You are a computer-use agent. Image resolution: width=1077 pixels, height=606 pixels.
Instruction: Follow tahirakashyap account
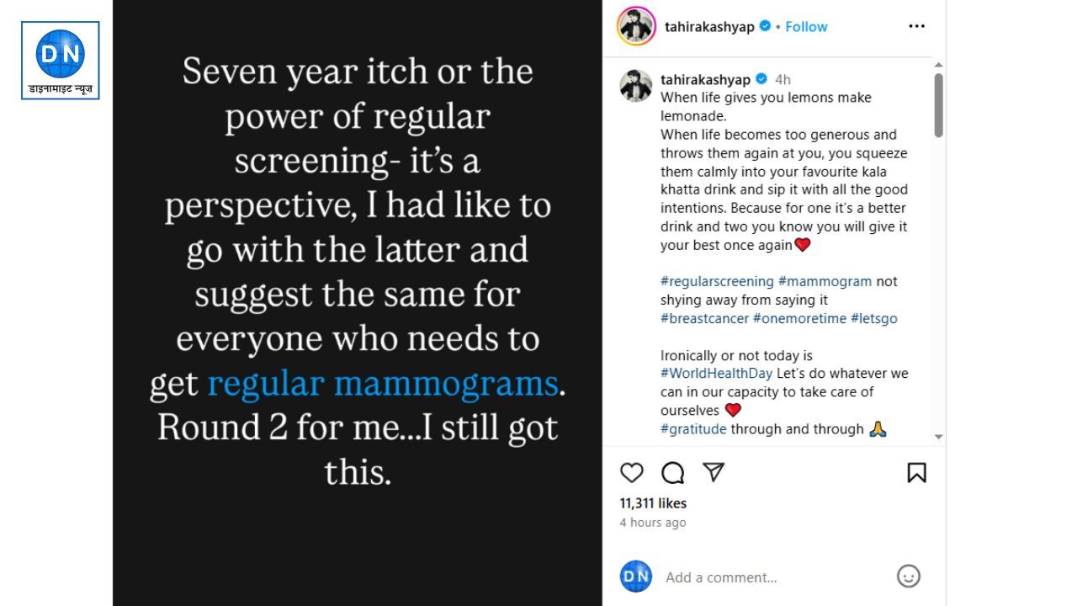[806, 27]
